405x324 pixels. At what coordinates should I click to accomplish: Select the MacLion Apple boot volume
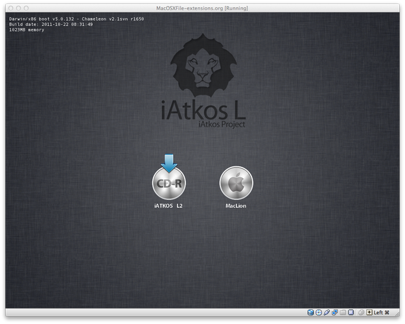pyautogui.click(x=236, y=182)
